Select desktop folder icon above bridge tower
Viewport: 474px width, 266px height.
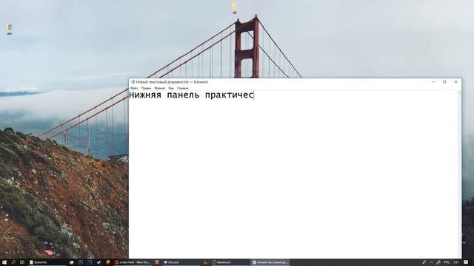(x=234, y=8)
